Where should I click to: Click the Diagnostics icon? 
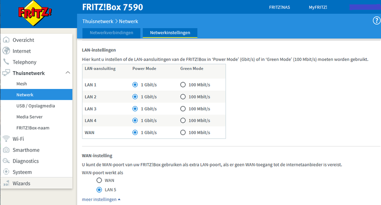(6, 161)
